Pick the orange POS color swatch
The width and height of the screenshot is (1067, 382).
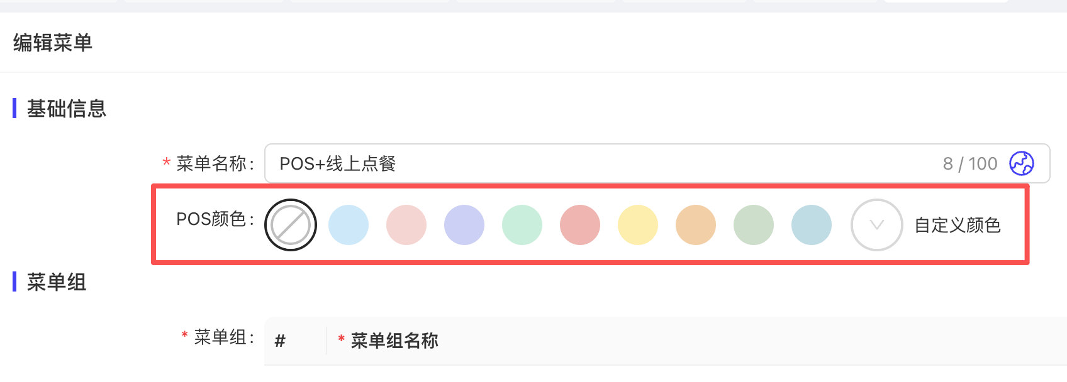click(x=696, y=225)
